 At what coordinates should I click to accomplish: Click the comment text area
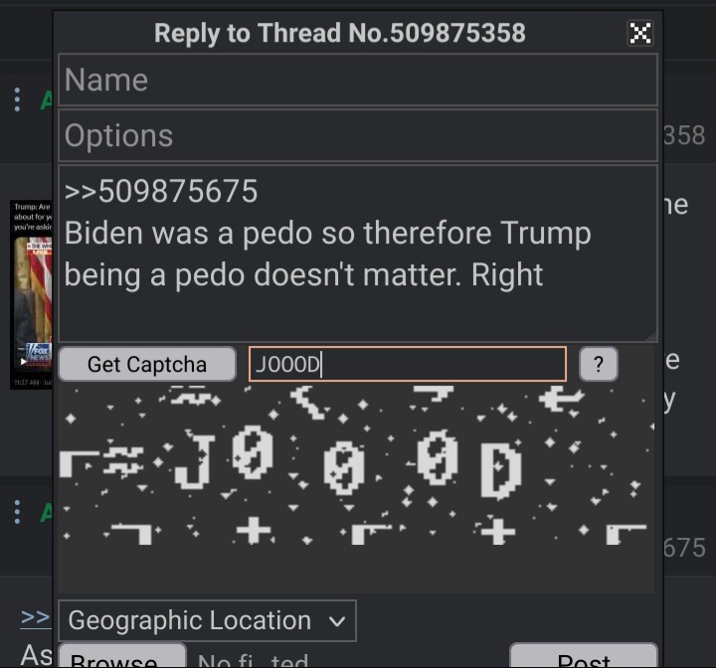click(358, 253)
